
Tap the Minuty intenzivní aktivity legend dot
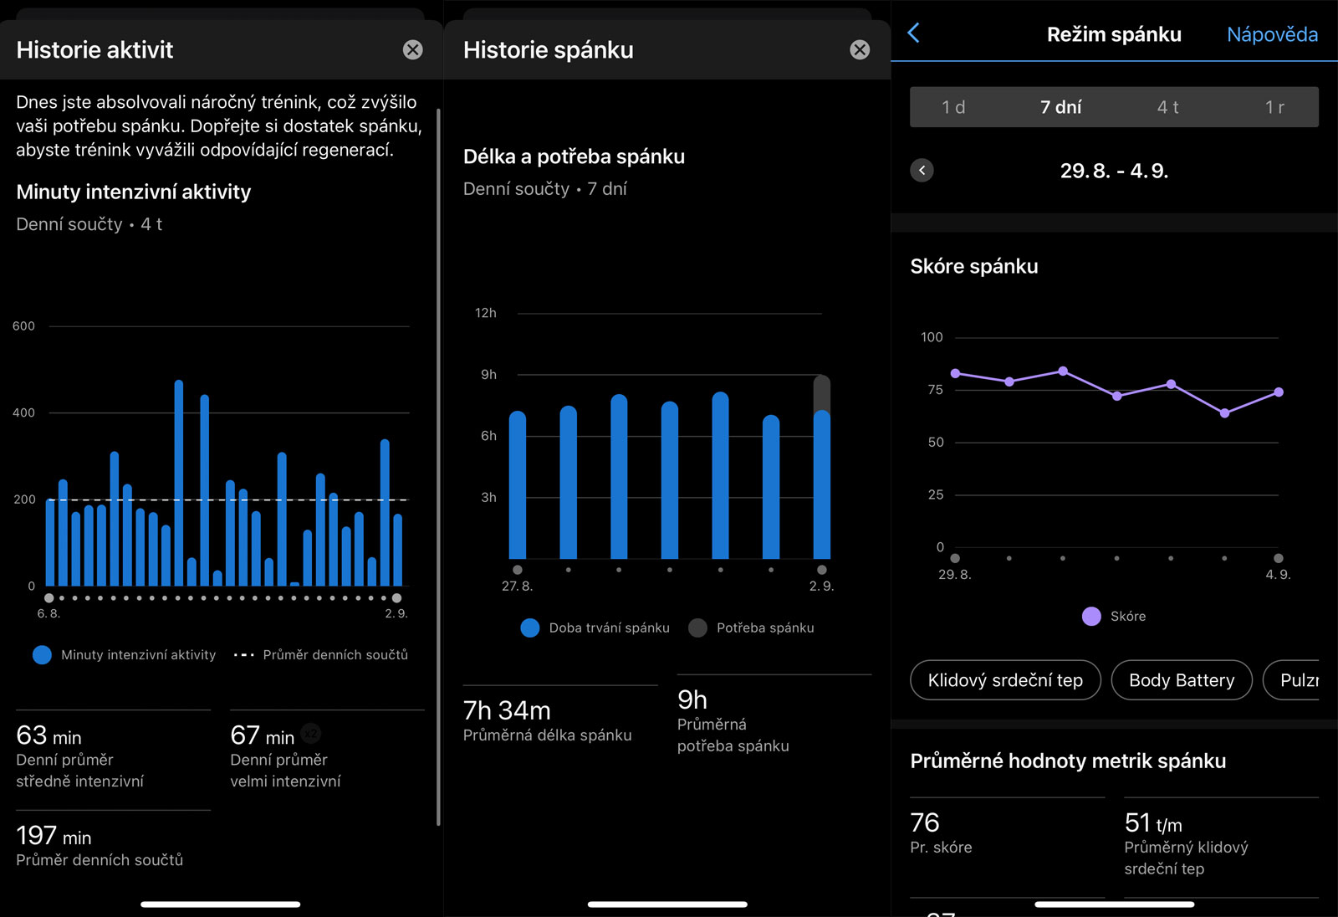(x=42, y=655)
